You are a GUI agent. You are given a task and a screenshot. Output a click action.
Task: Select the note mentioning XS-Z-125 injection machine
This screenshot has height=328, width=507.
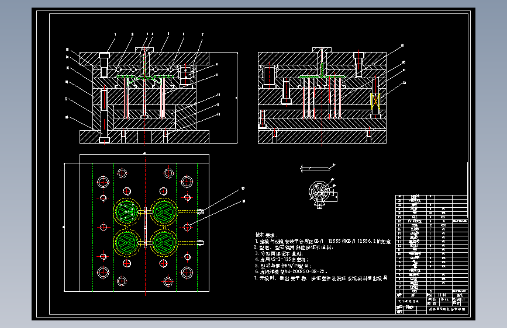point(281,260)
